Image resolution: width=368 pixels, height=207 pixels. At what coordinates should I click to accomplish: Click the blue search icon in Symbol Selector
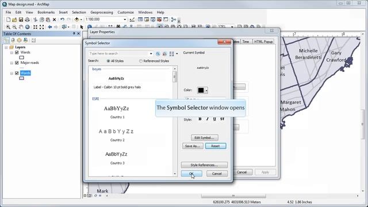point(158,53)
